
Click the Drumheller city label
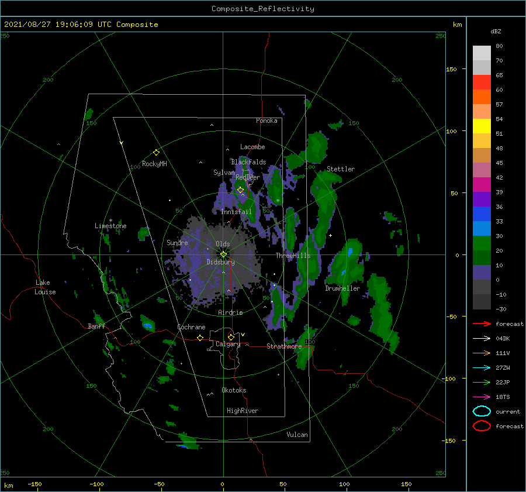pyautogui.click(x=342, y=288)
